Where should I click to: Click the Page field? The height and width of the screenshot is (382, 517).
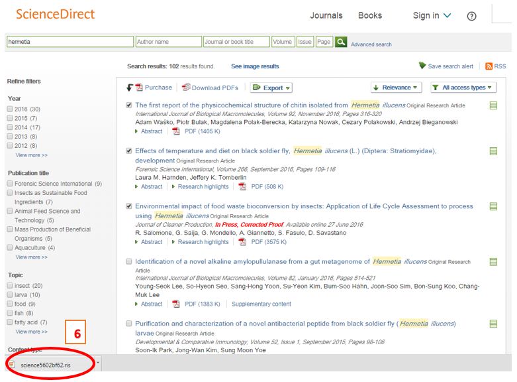(x=324, y=42)
